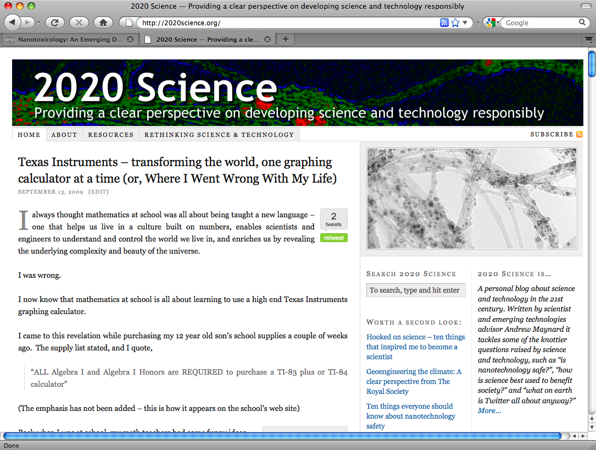Select the 2020 Science browser tab
This screenshot has width=596, height=450.
[x=208, y=40]
